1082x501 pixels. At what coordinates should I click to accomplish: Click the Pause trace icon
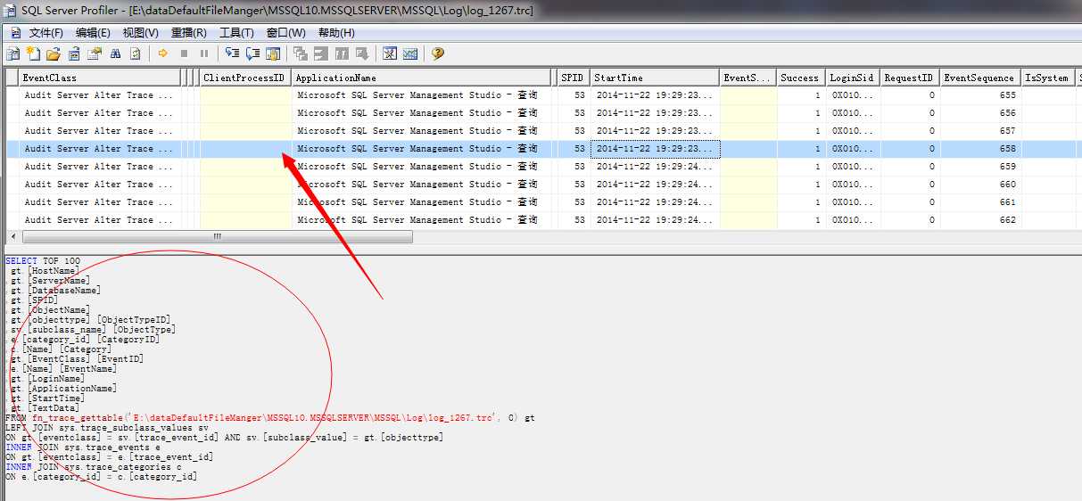click(204, 53)
